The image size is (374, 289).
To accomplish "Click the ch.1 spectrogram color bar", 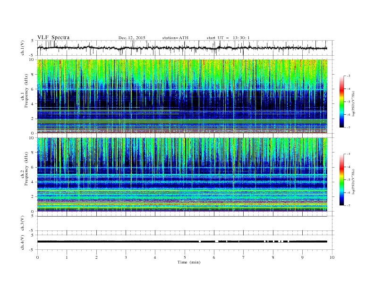I will click(342, 102).
